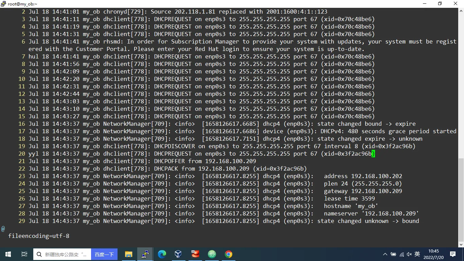Click 'unknown -> bound' on line 29
The width and height of the screenshot is (464, 261).
pyautogui.click(x=392, y=221)
